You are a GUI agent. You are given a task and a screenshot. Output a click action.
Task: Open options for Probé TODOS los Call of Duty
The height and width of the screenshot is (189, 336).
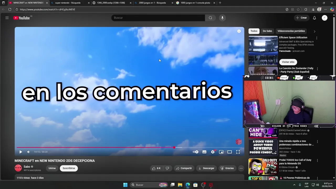[x=317, y=160]
